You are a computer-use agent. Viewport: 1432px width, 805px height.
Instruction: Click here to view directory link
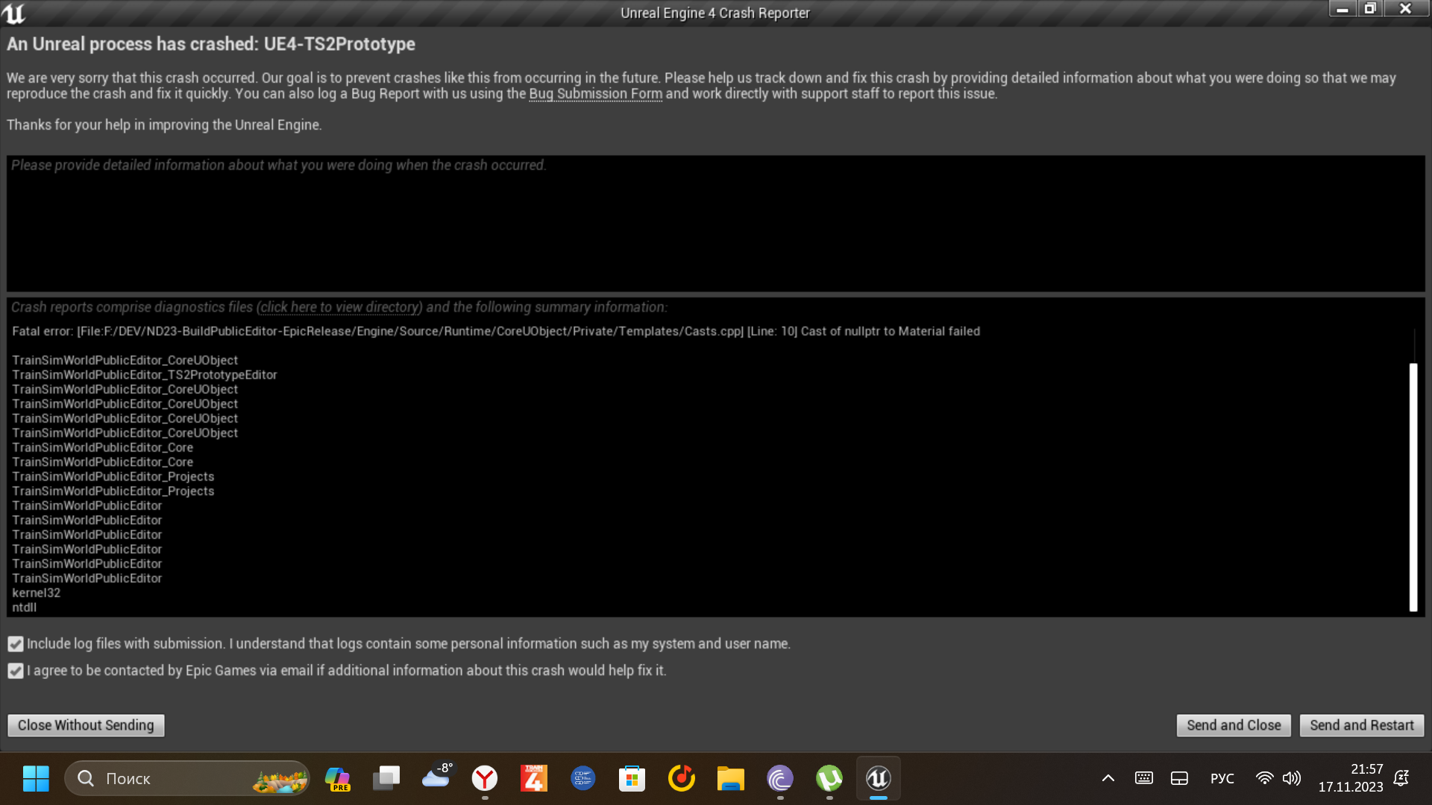[x=339, y=307]
